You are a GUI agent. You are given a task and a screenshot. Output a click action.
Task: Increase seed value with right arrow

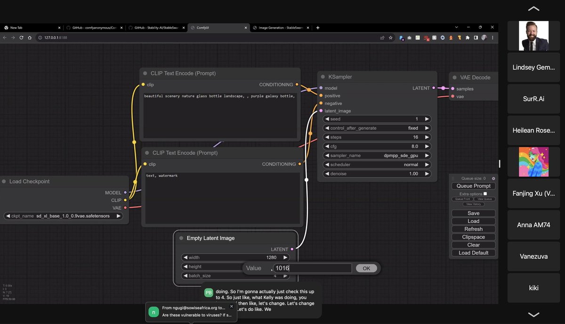(427, 119)
